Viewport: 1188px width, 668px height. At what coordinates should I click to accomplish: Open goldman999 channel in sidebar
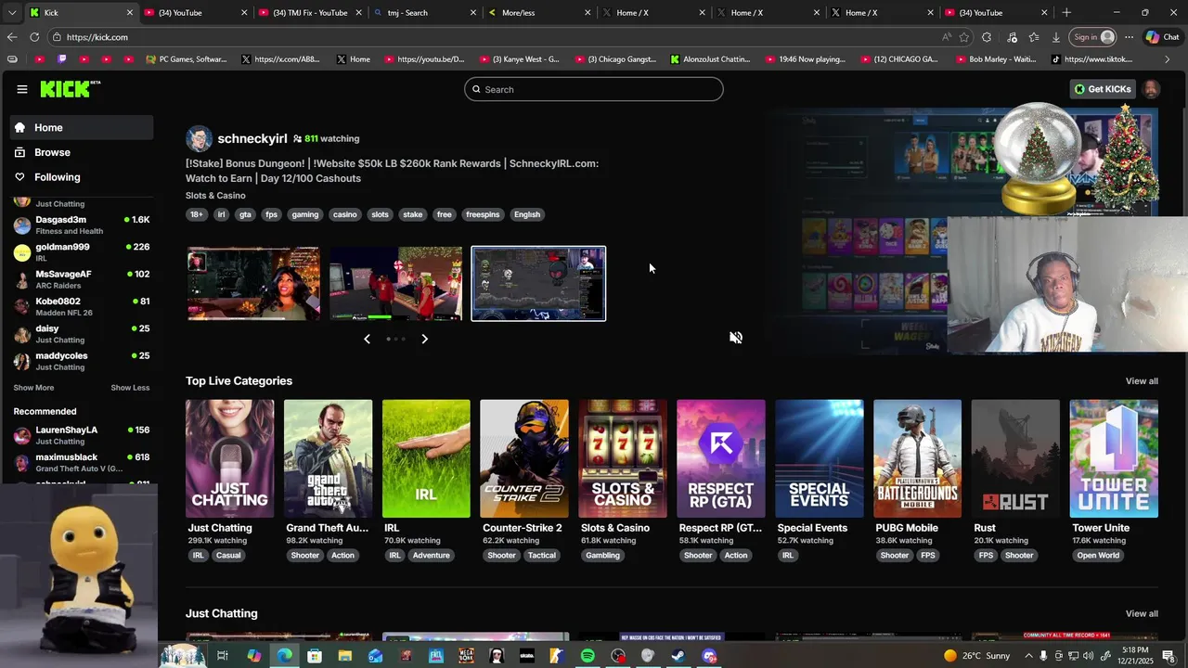click(82, 252)
